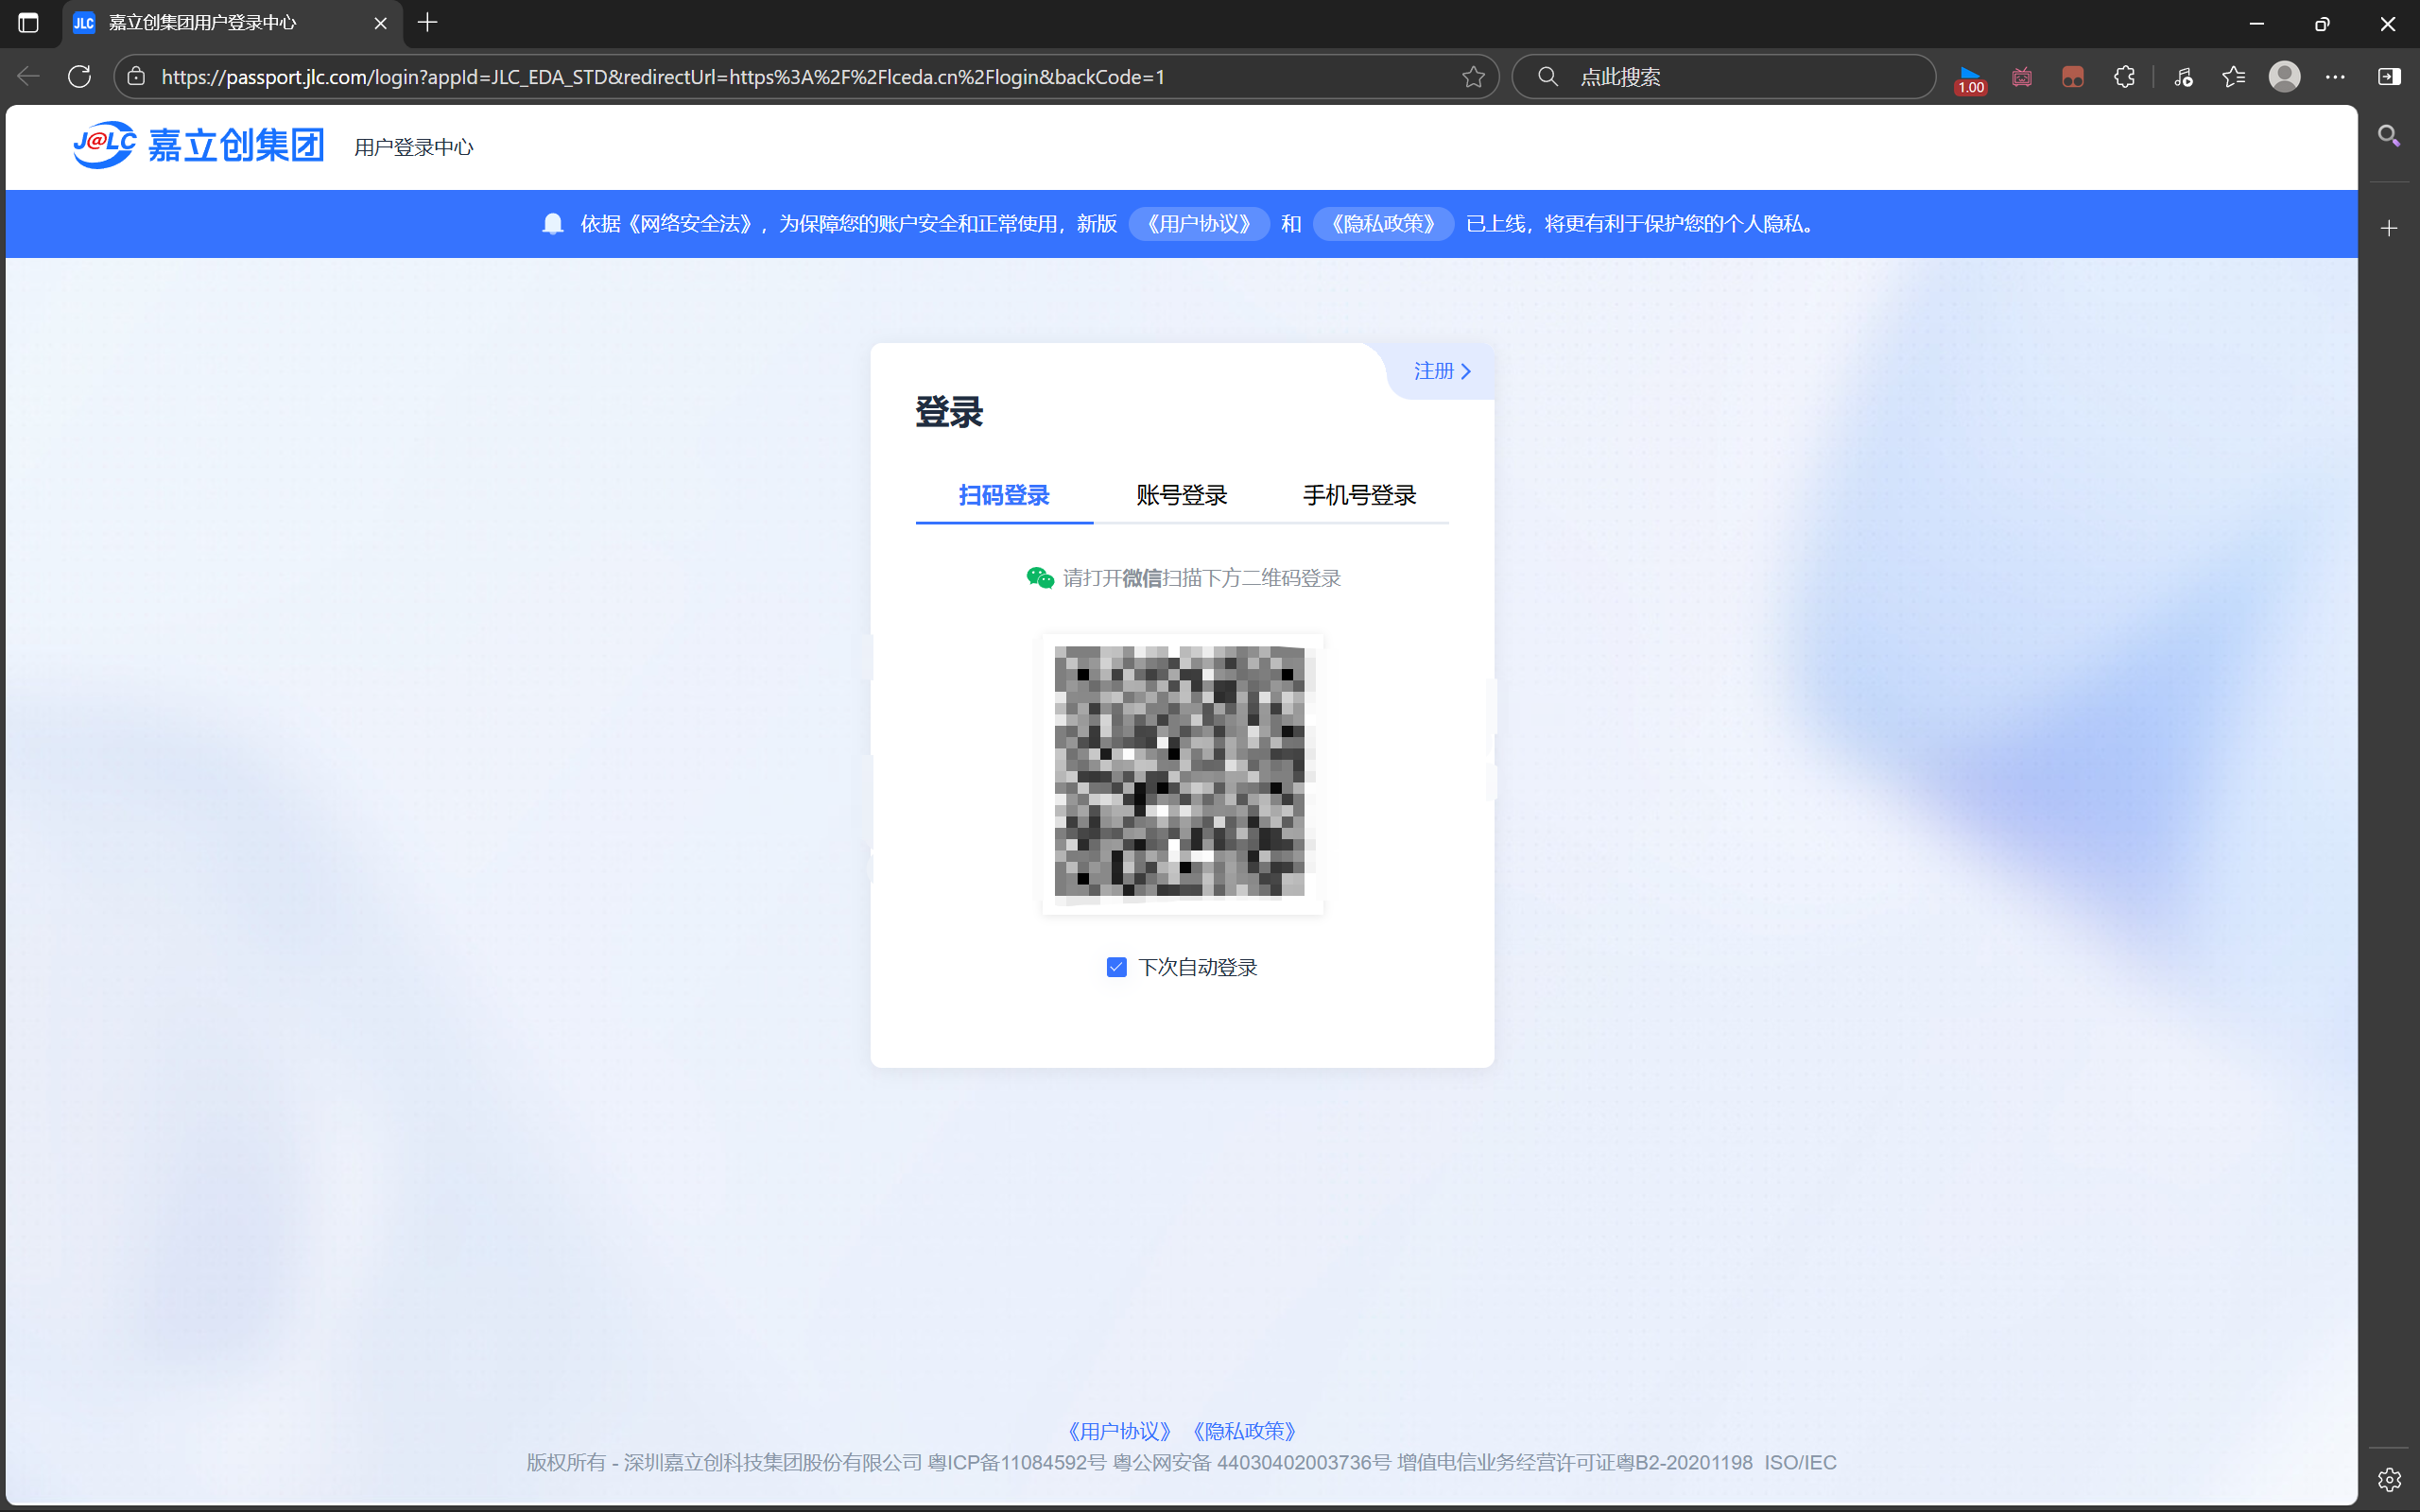Add sidebar app with plus icon
Image resolution: width=2420 pixels, height=1512 pixels.
[x=2389, y=228]
